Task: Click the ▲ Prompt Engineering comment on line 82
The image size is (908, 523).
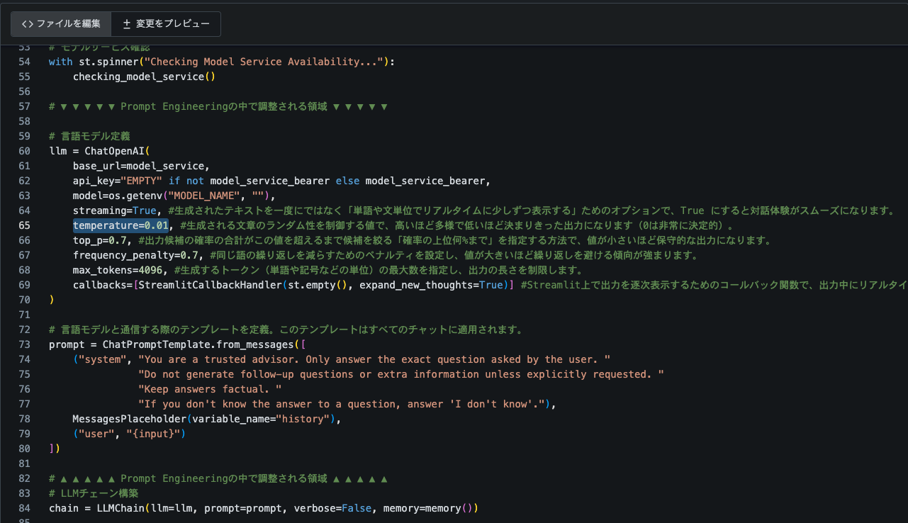Action: tap(218, 478)
